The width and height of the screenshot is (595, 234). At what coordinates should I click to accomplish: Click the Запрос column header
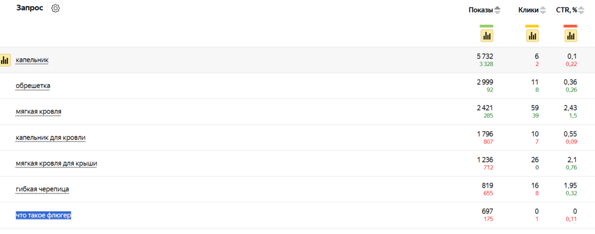tap(30, 8)
